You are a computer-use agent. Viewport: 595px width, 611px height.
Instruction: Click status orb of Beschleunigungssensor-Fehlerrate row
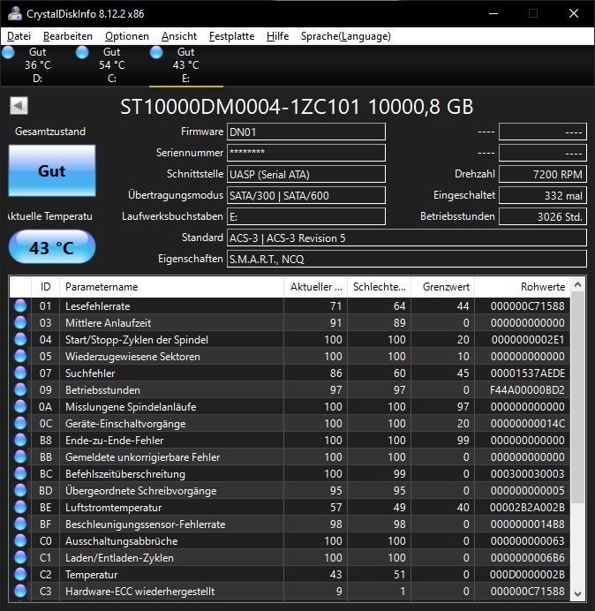pos(20,524)
